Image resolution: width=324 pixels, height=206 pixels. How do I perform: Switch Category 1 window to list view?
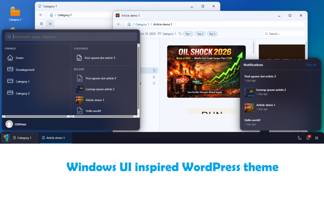[x=50, y=24]
